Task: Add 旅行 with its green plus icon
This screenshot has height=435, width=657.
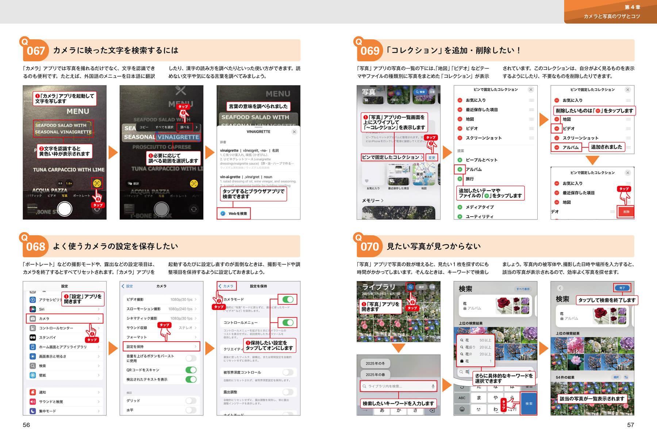Action: [x=460, y=179]
